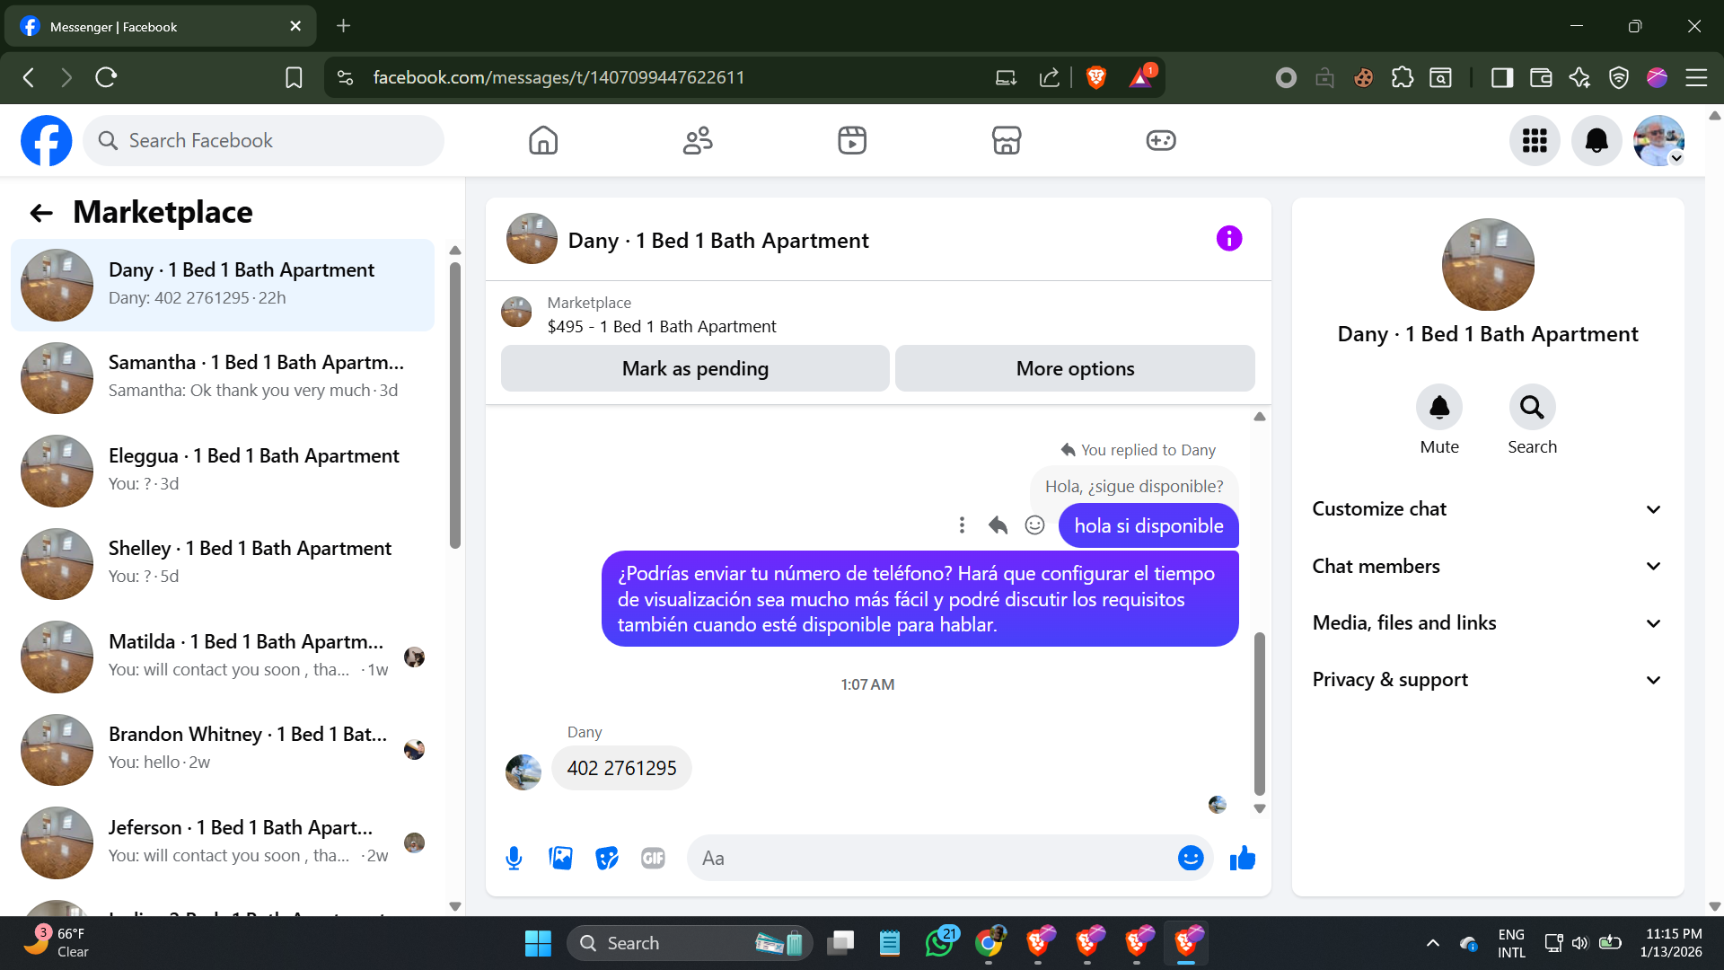Reply to "hola si disponible" message
The image size is (1724, 970).
[x=998, y=525]
